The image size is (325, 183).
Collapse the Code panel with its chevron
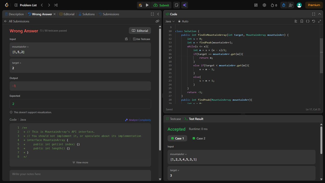tap(320, 14)
